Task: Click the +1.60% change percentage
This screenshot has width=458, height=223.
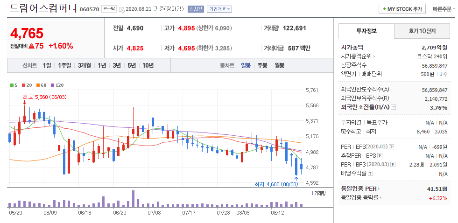Action: click(x=61, y=46)
